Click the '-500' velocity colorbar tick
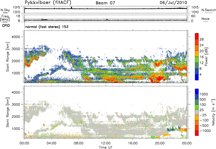This screenshot has height=149, width=216. 204,125
